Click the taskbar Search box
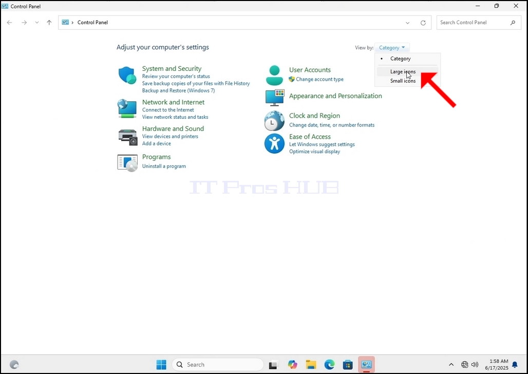Image resolution: width=528 pixels, height=374 pixels. pos(218,365)
